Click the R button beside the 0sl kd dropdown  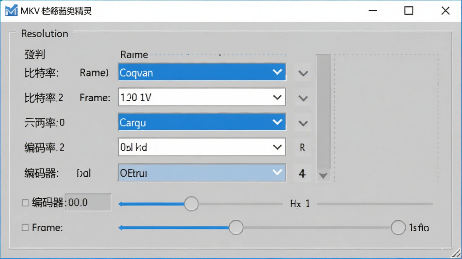pos(302,147)
